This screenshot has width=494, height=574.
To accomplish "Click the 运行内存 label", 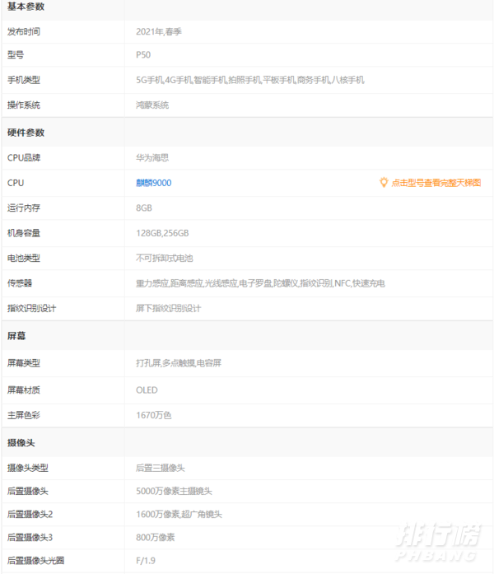I will (24, 208).
